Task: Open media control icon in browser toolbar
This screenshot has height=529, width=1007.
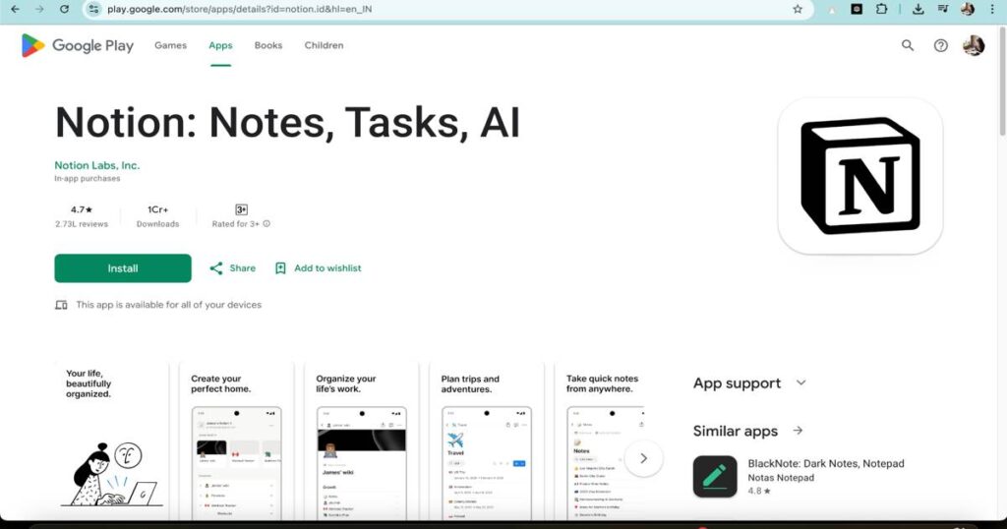Action: [943, 9]
